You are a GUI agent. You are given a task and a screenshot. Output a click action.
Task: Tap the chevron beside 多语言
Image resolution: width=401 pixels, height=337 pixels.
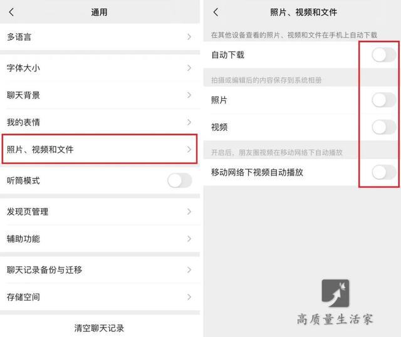coord(189,37)
